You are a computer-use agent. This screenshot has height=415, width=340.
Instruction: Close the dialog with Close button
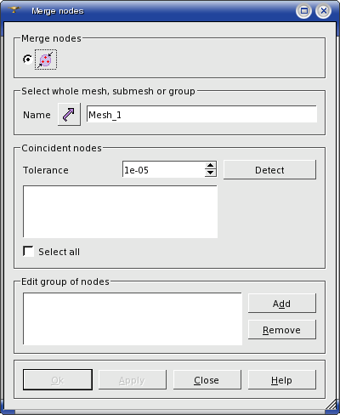pos(207,380)
